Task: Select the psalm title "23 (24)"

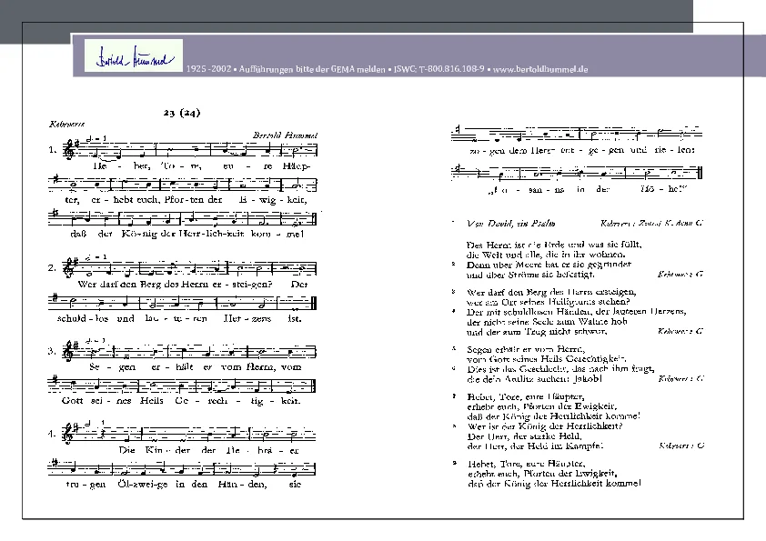Action: [x=182, y=113]
